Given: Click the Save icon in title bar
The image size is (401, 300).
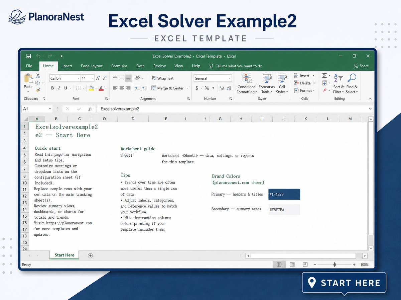Looking at the screenshot, I should pyautogui.click(x=29, y=56).
